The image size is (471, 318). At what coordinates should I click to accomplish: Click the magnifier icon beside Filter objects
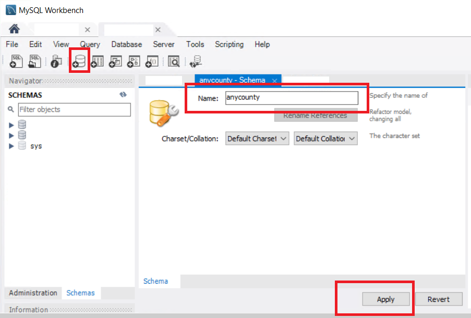pos(11,109)
